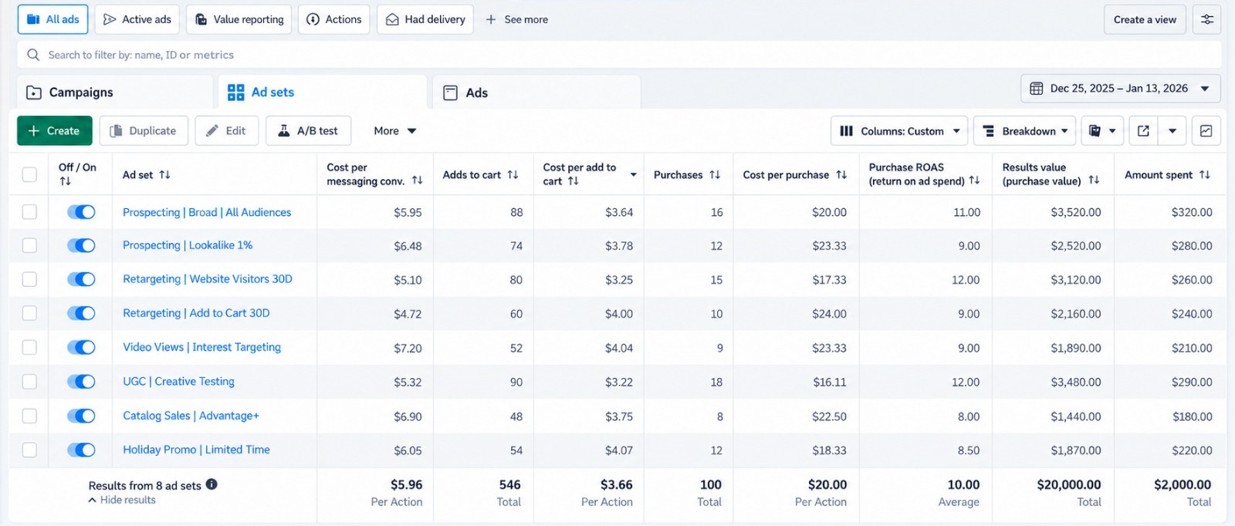
Task: Click See more views
Action: tap(516, 19)
